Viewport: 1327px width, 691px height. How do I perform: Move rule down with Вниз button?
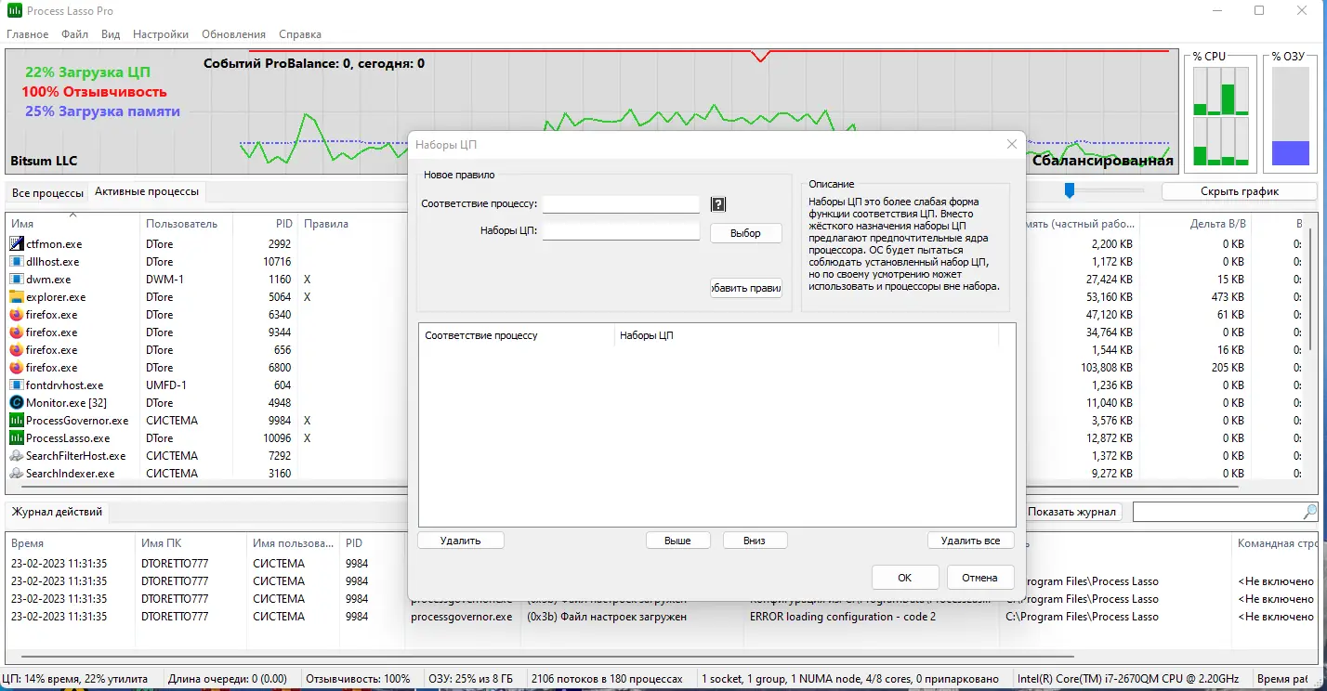pyautogui.click(x=755, y=541)
